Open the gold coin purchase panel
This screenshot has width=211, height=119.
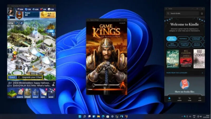pos(48,15)
